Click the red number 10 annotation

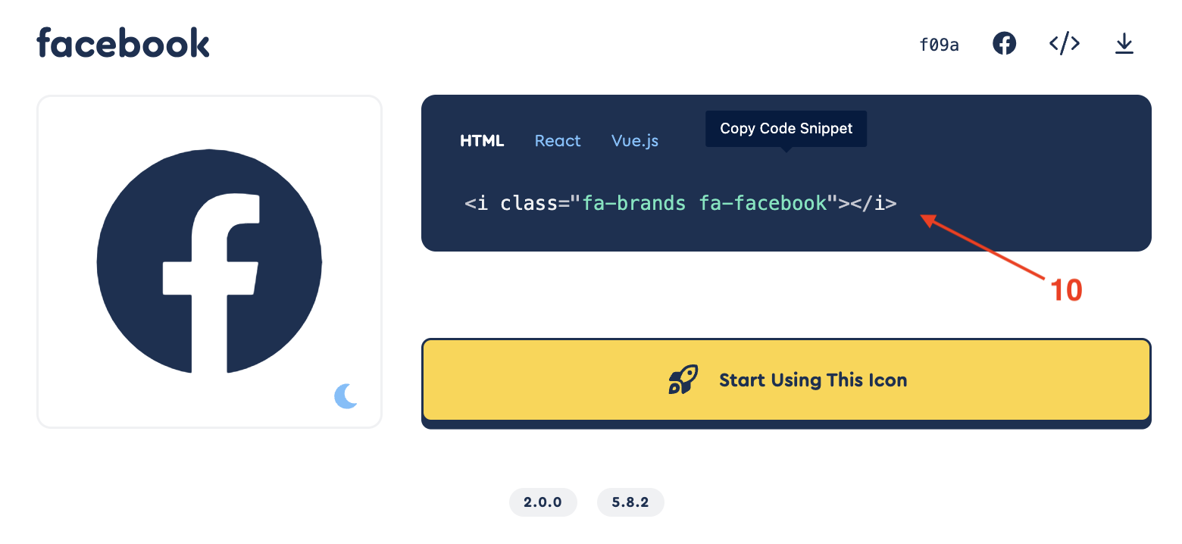[1065, 290]
